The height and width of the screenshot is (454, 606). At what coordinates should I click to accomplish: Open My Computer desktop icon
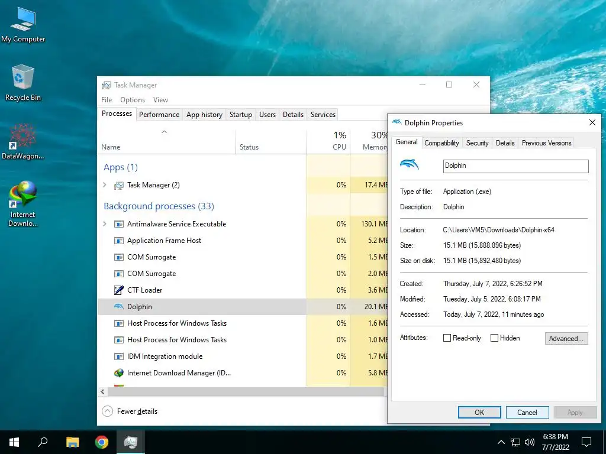coord(23,25)
